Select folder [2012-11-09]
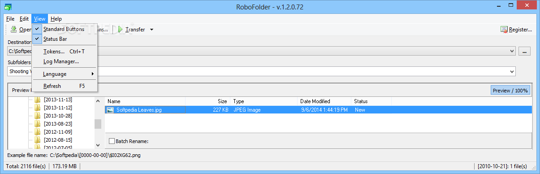This screenshot has height=174, width=540. [x=58, y=132]
